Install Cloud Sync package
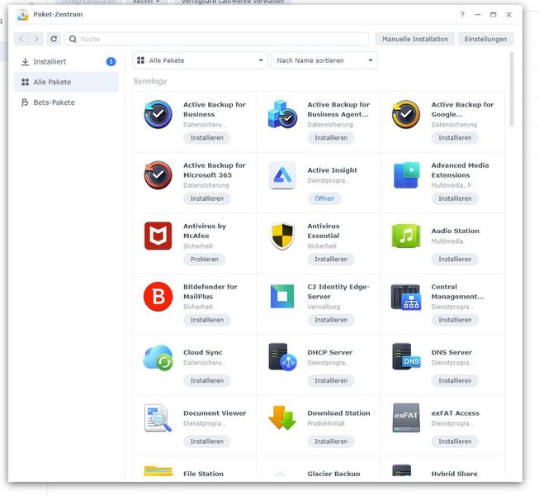This screenshot has width=539, height=496. [207, 381]
